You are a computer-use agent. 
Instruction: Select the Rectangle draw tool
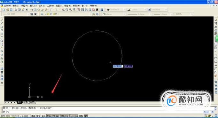tap(2, 34)
